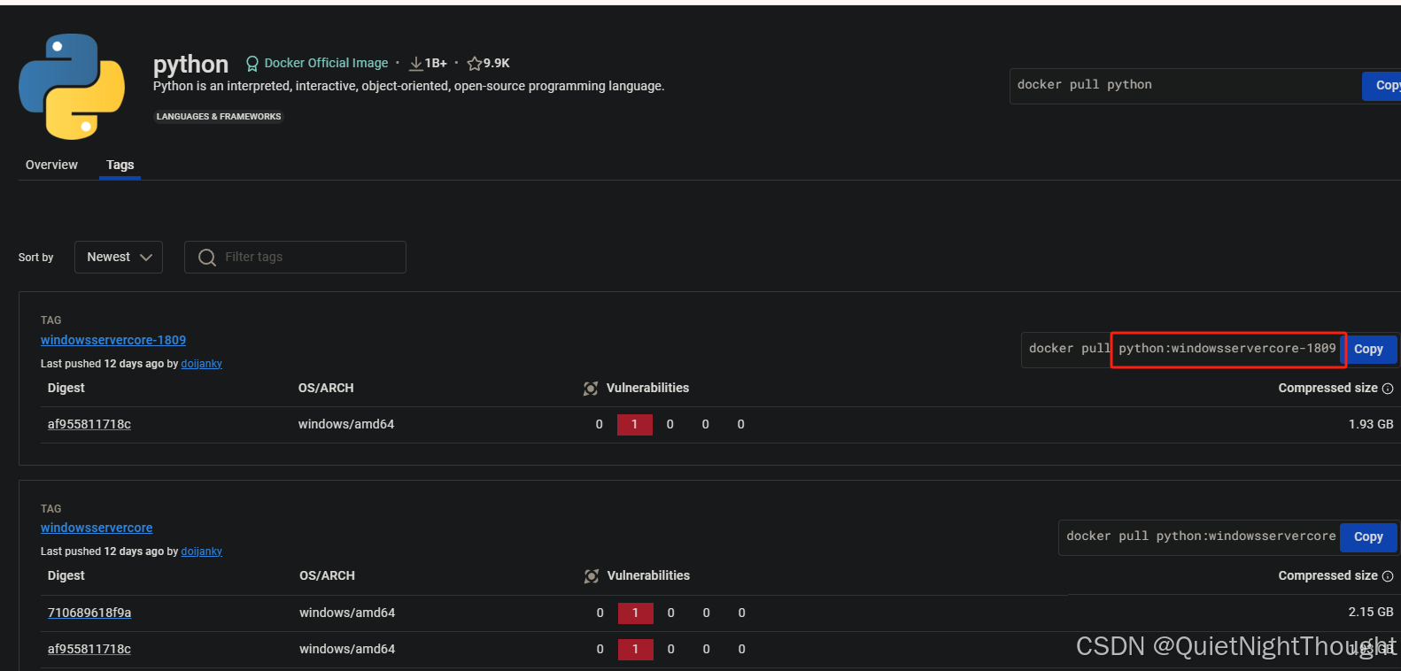Click red vulnerability badge in 710689618f9a row
1401x671 pixels.
click(636, 613)
